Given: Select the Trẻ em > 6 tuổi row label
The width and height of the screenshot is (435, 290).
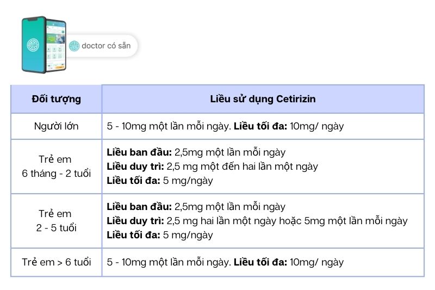Looking at the screenshot, I should pos(56,262).
